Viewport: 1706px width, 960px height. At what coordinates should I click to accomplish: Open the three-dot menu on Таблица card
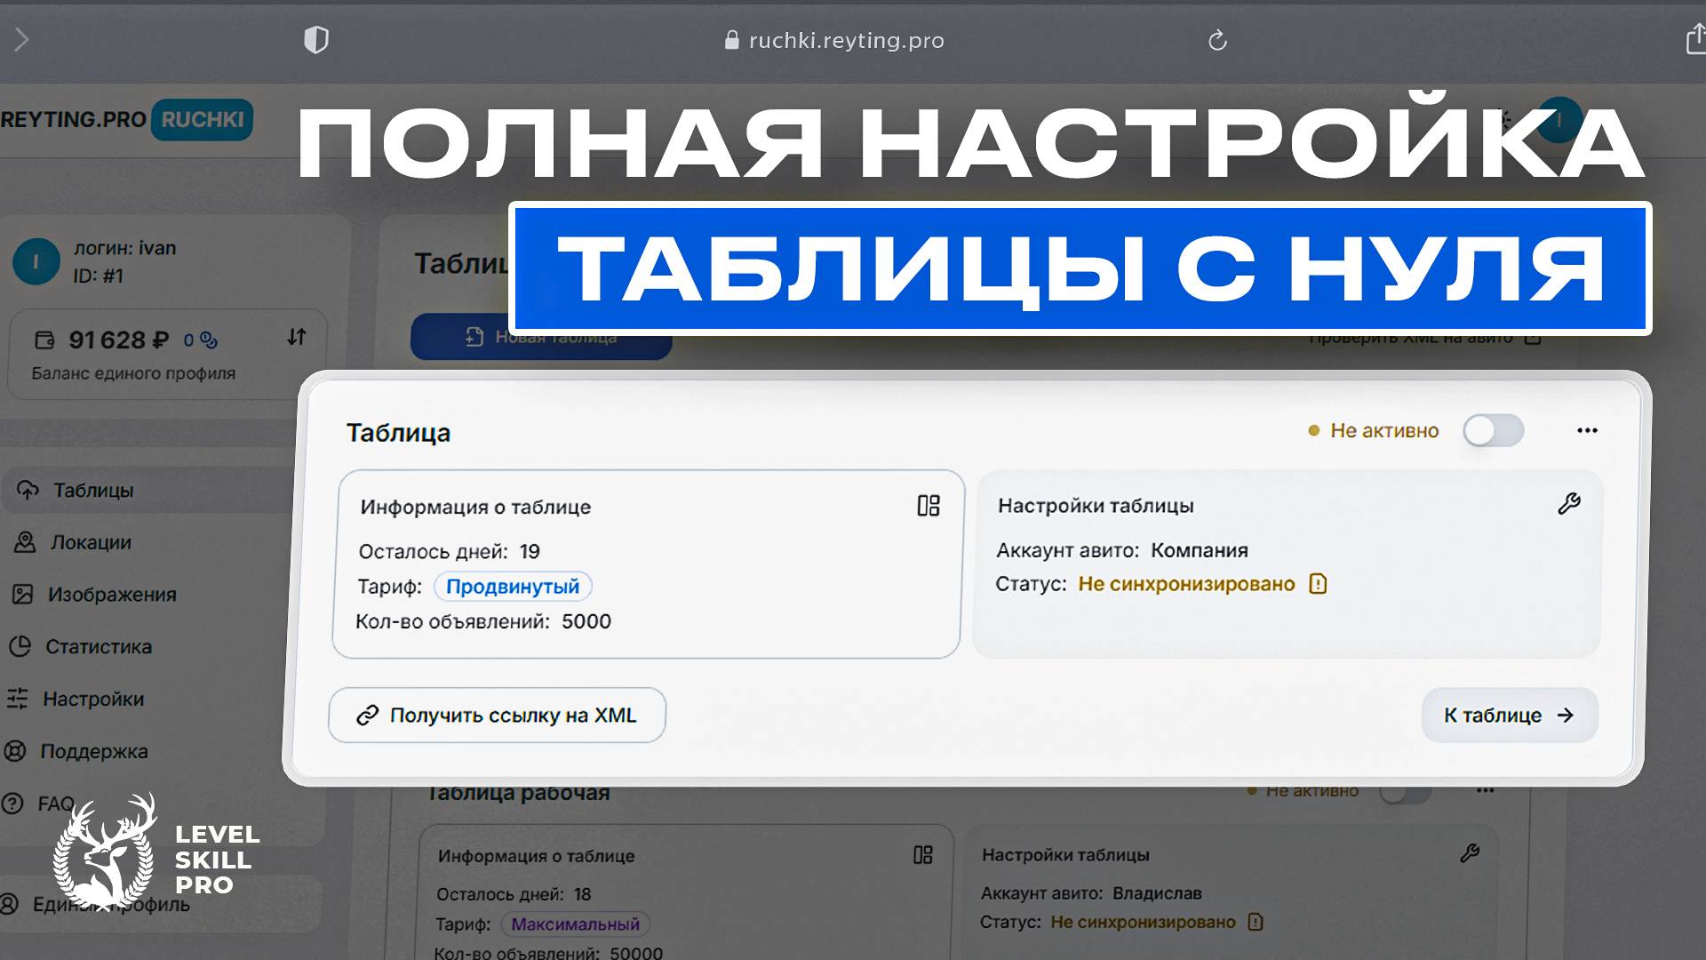click(x=1586, y=430)
